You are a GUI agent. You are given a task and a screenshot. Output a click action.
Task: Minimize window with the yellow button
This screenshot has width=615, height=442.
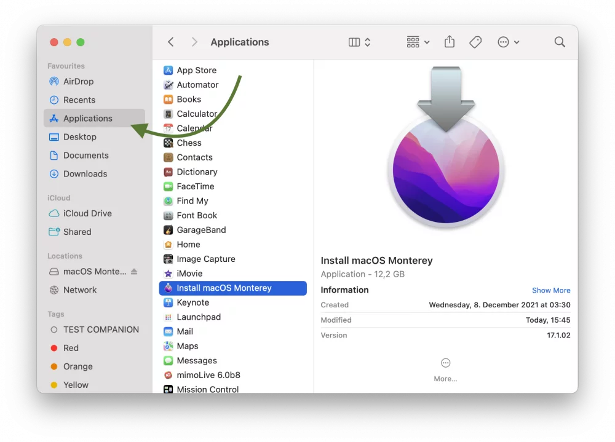68,42
